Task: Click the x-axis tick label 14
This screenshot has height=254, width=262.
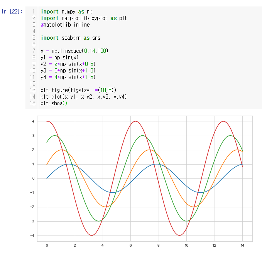Action: click(x=242, y=245)
